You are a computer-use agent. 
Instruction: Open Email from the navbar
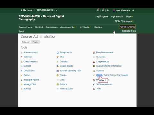click(21, 32)
